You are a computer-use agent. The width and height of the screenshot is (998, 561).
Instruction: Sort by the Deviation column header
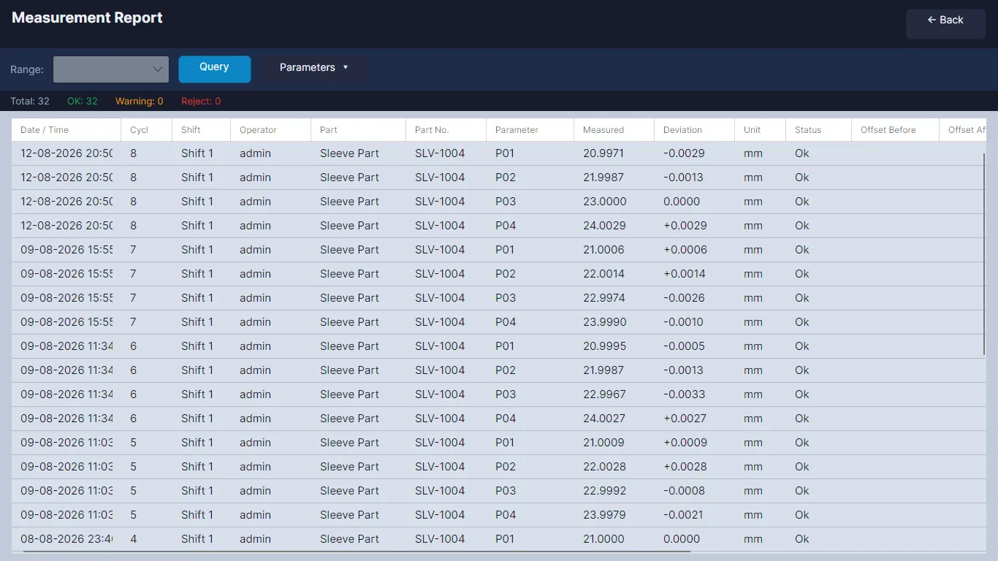(x=695, y=130)
